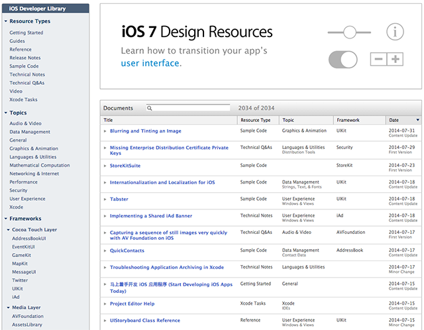Expand the UIStoryboard Class Reference row
Screen dimensions: 424x330
pyautogui.click(x=105, y=321)
